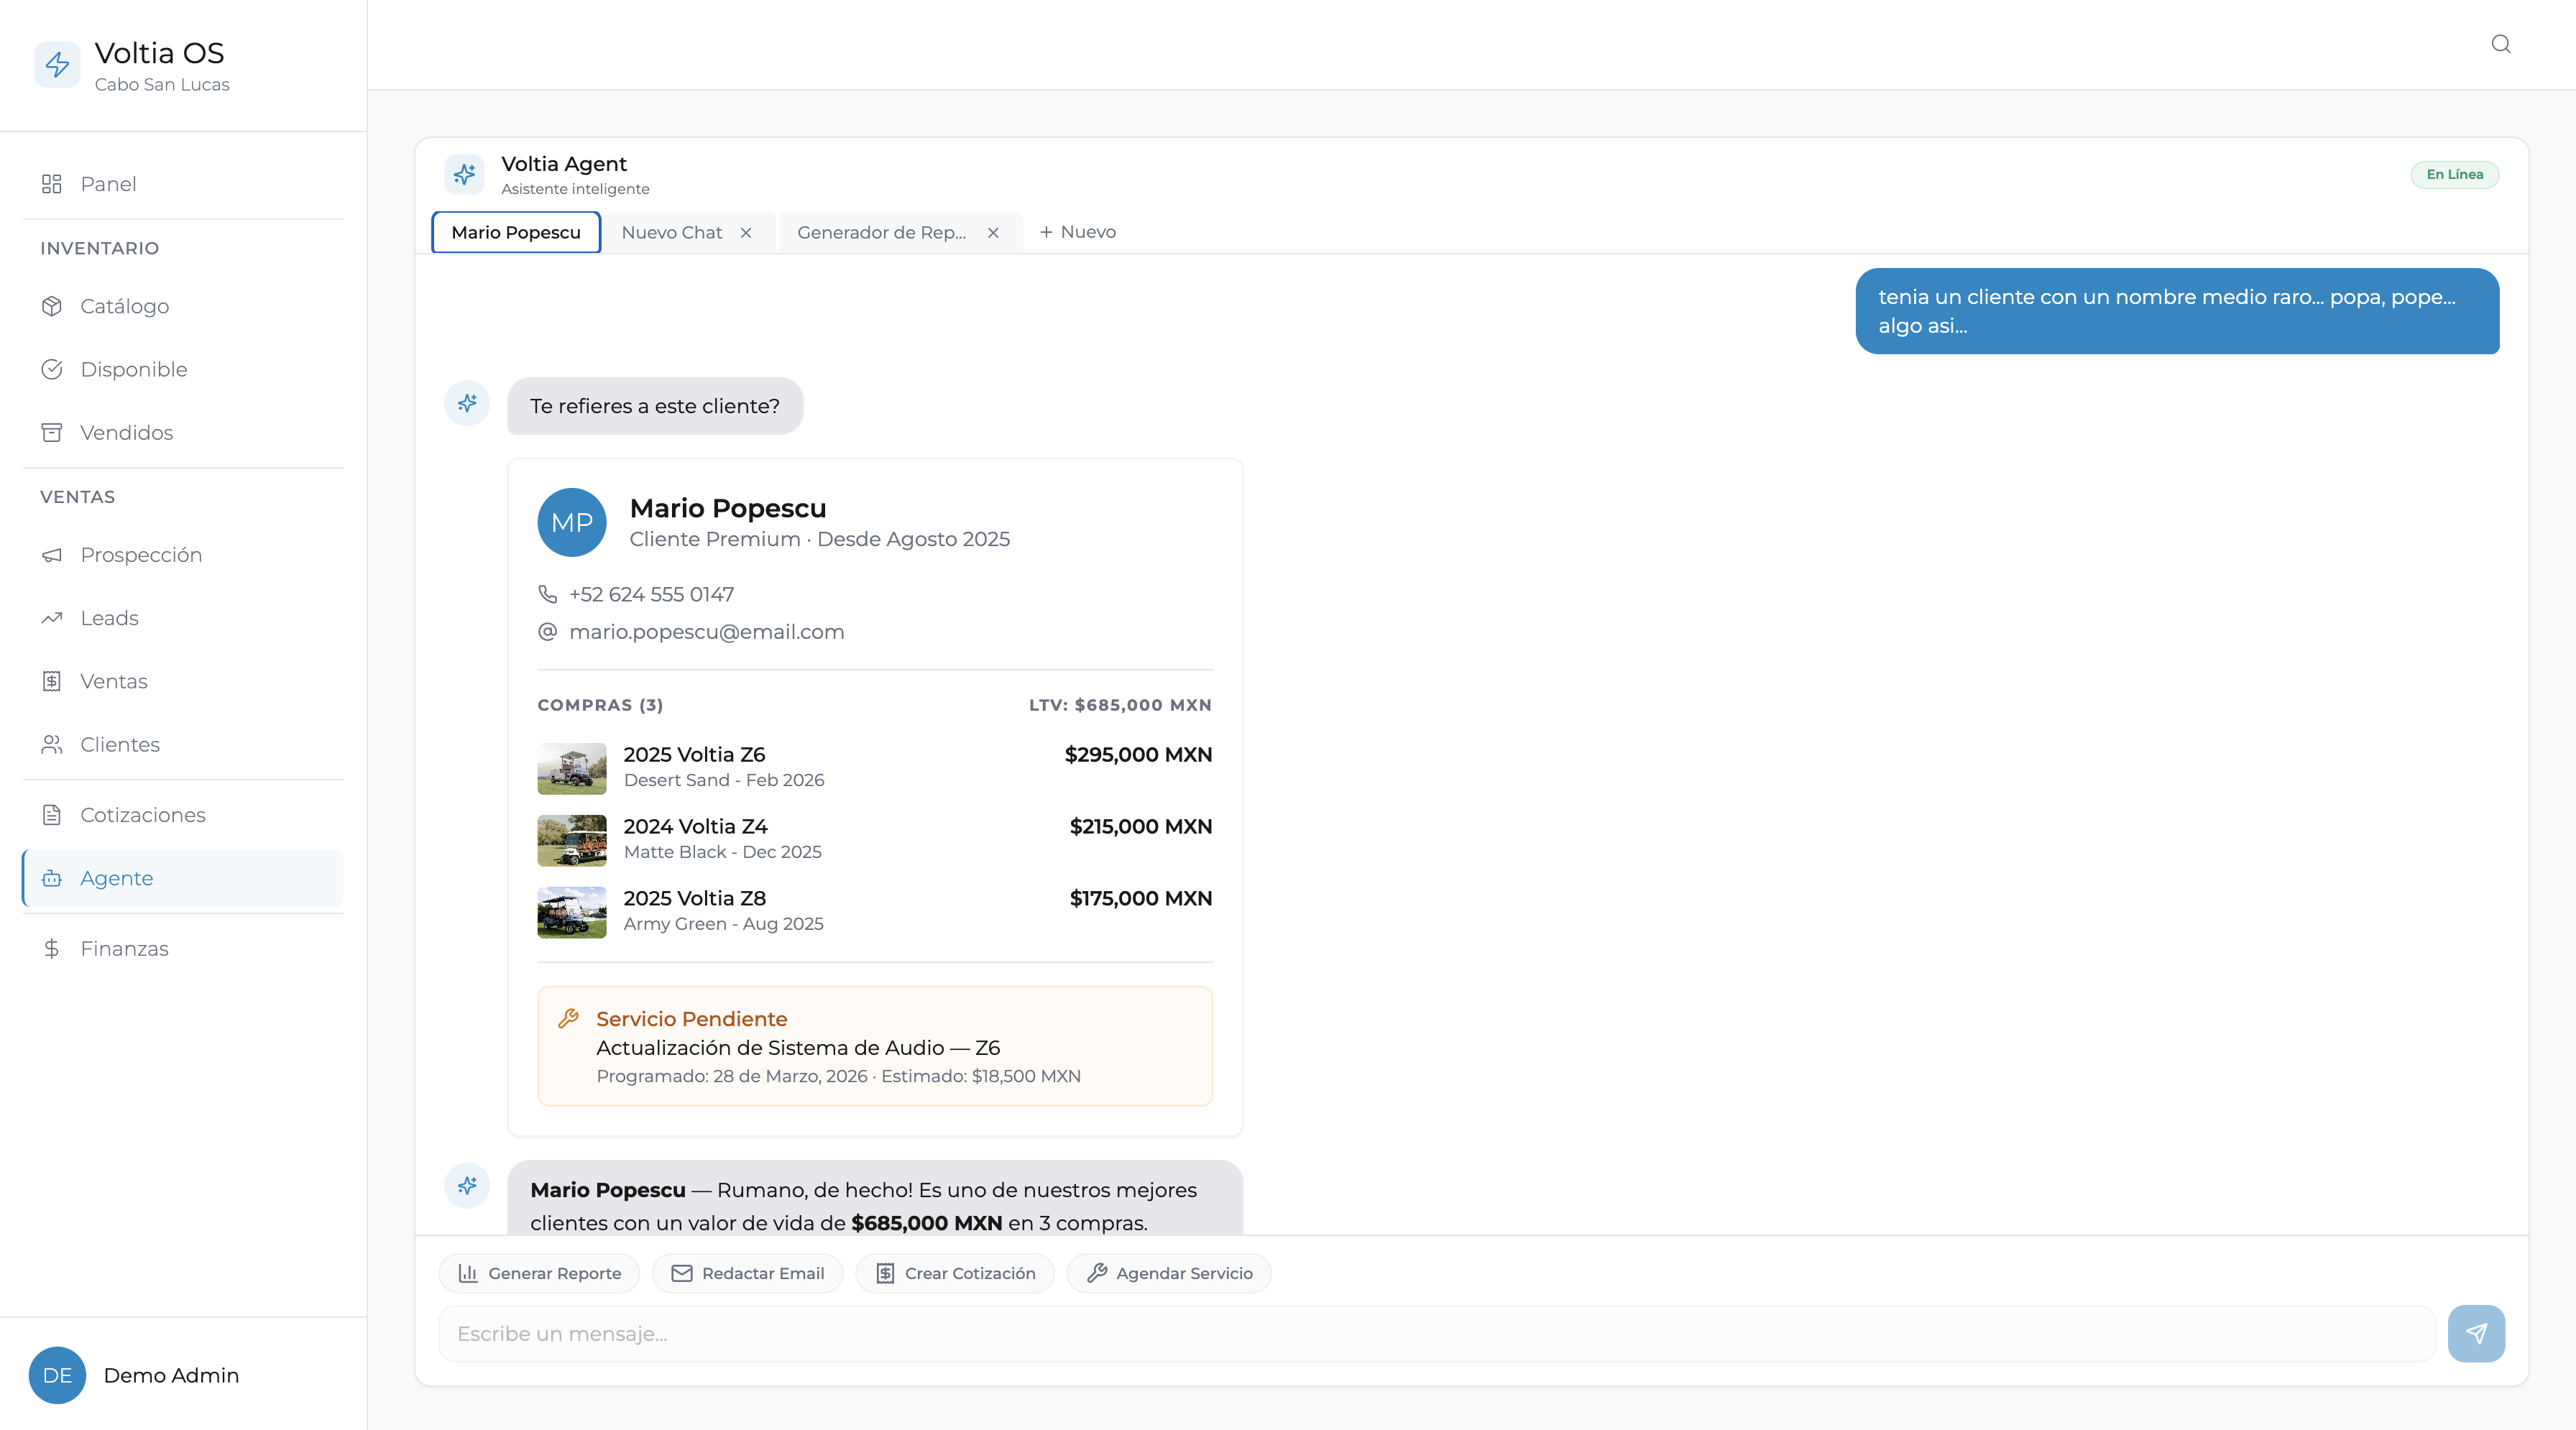Image resolution: width=2576 pixels, height=1430 pixels.
Task: Click the Generar Reporte button
Action: pyautogui.click(x=539, y=1273)
